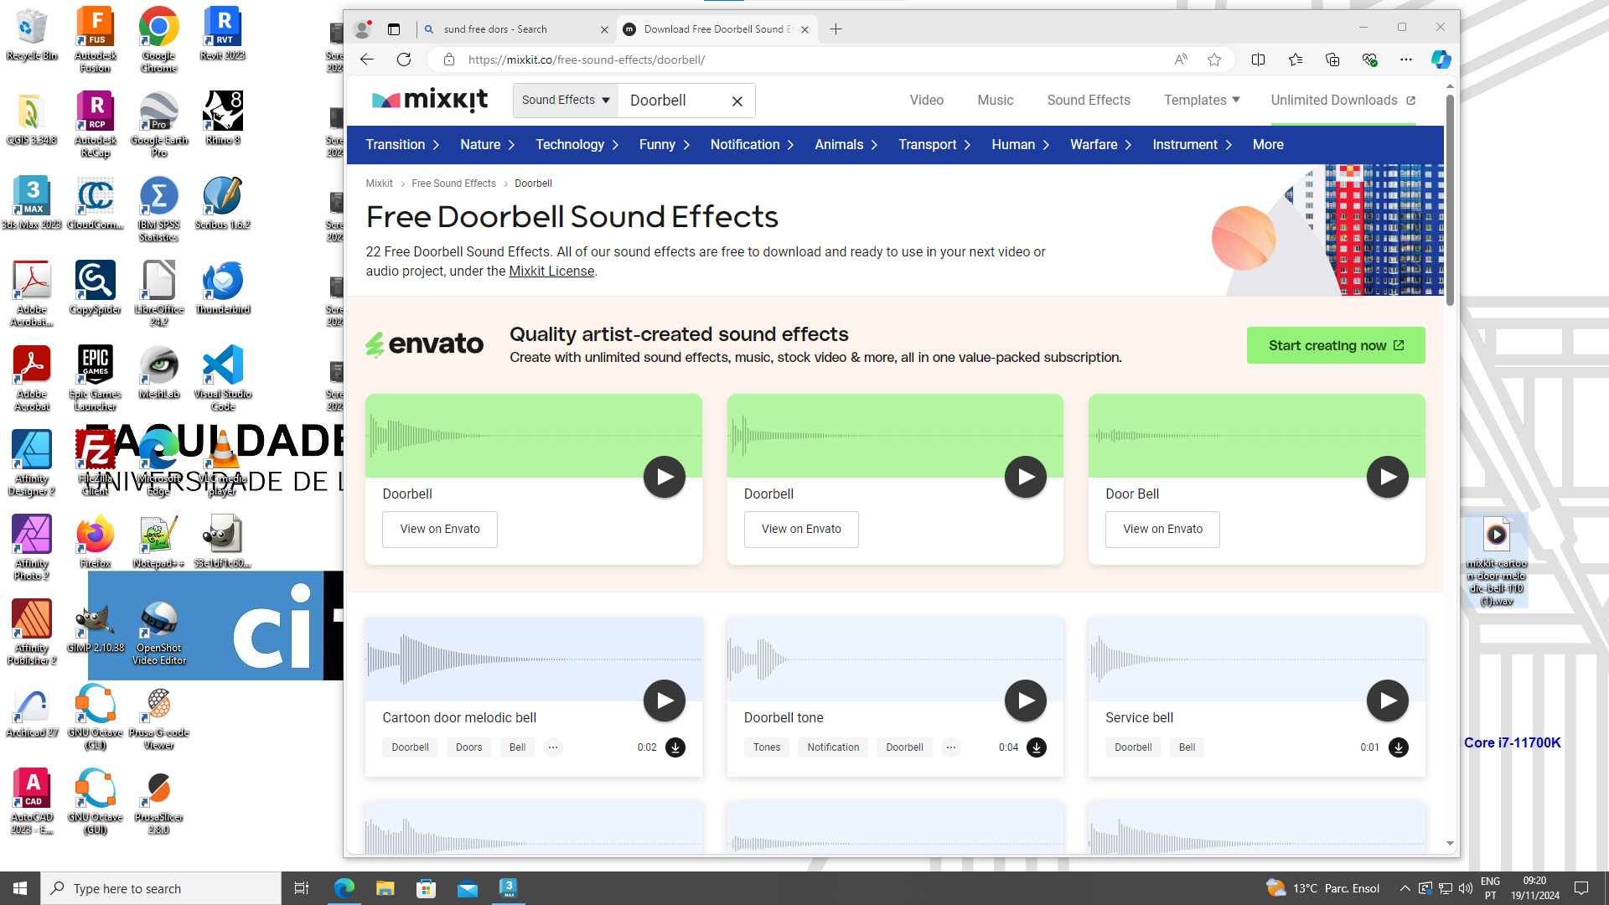Expand the Funny category
1609x905 pixels.
664,145
